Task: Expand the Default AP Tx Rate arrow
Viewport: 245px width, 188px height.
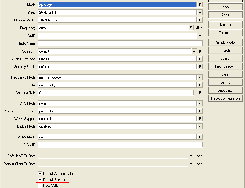Action: coord(191,156)
